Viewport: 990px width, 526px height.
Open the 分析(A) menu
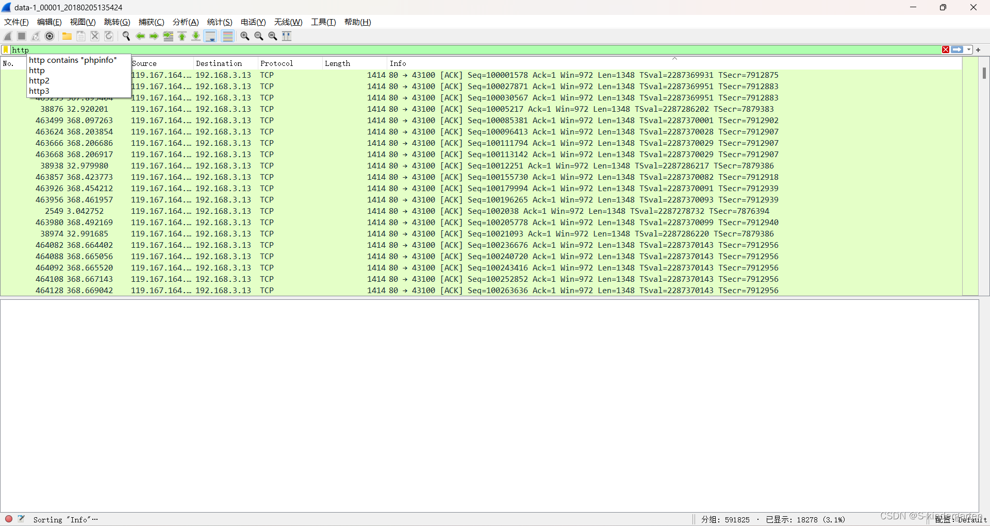186,22
